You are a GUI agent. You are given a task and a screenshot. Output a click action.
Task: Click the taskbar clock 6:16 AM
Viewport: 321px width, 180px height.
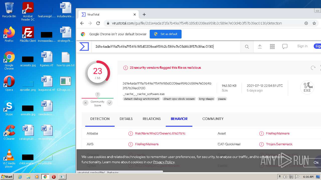pyautogui.click(x=308, y=177)
